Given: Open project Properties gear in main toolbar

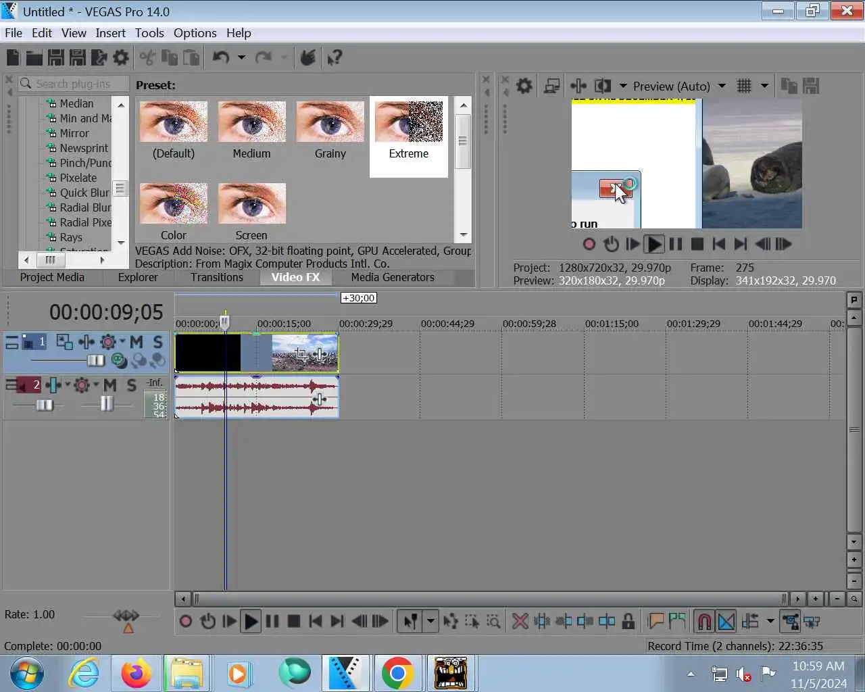Looking at the screenshot, I should coord(121,58).
